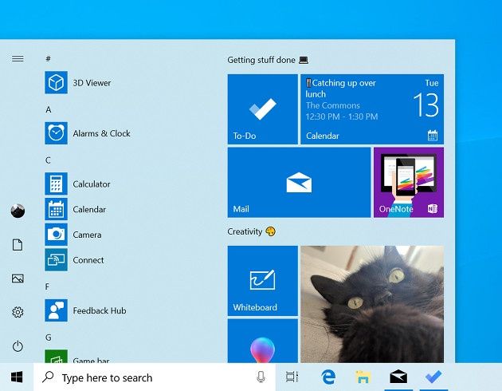Screen dimensions: 502x391
Task: Open Pictures from the Start sidebar
Action: point(18,278)
